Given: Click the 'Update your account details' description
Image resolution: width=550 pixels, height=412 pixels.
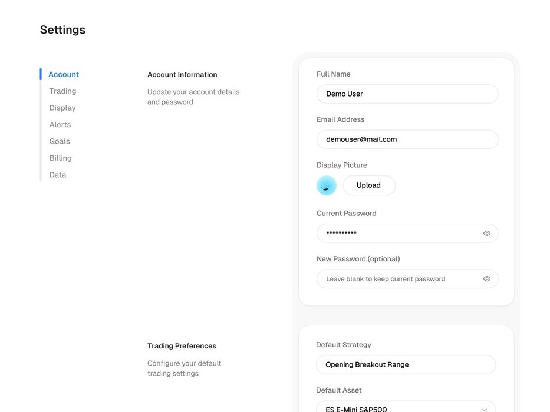Looking at the screenshot, I should (193, 97).
